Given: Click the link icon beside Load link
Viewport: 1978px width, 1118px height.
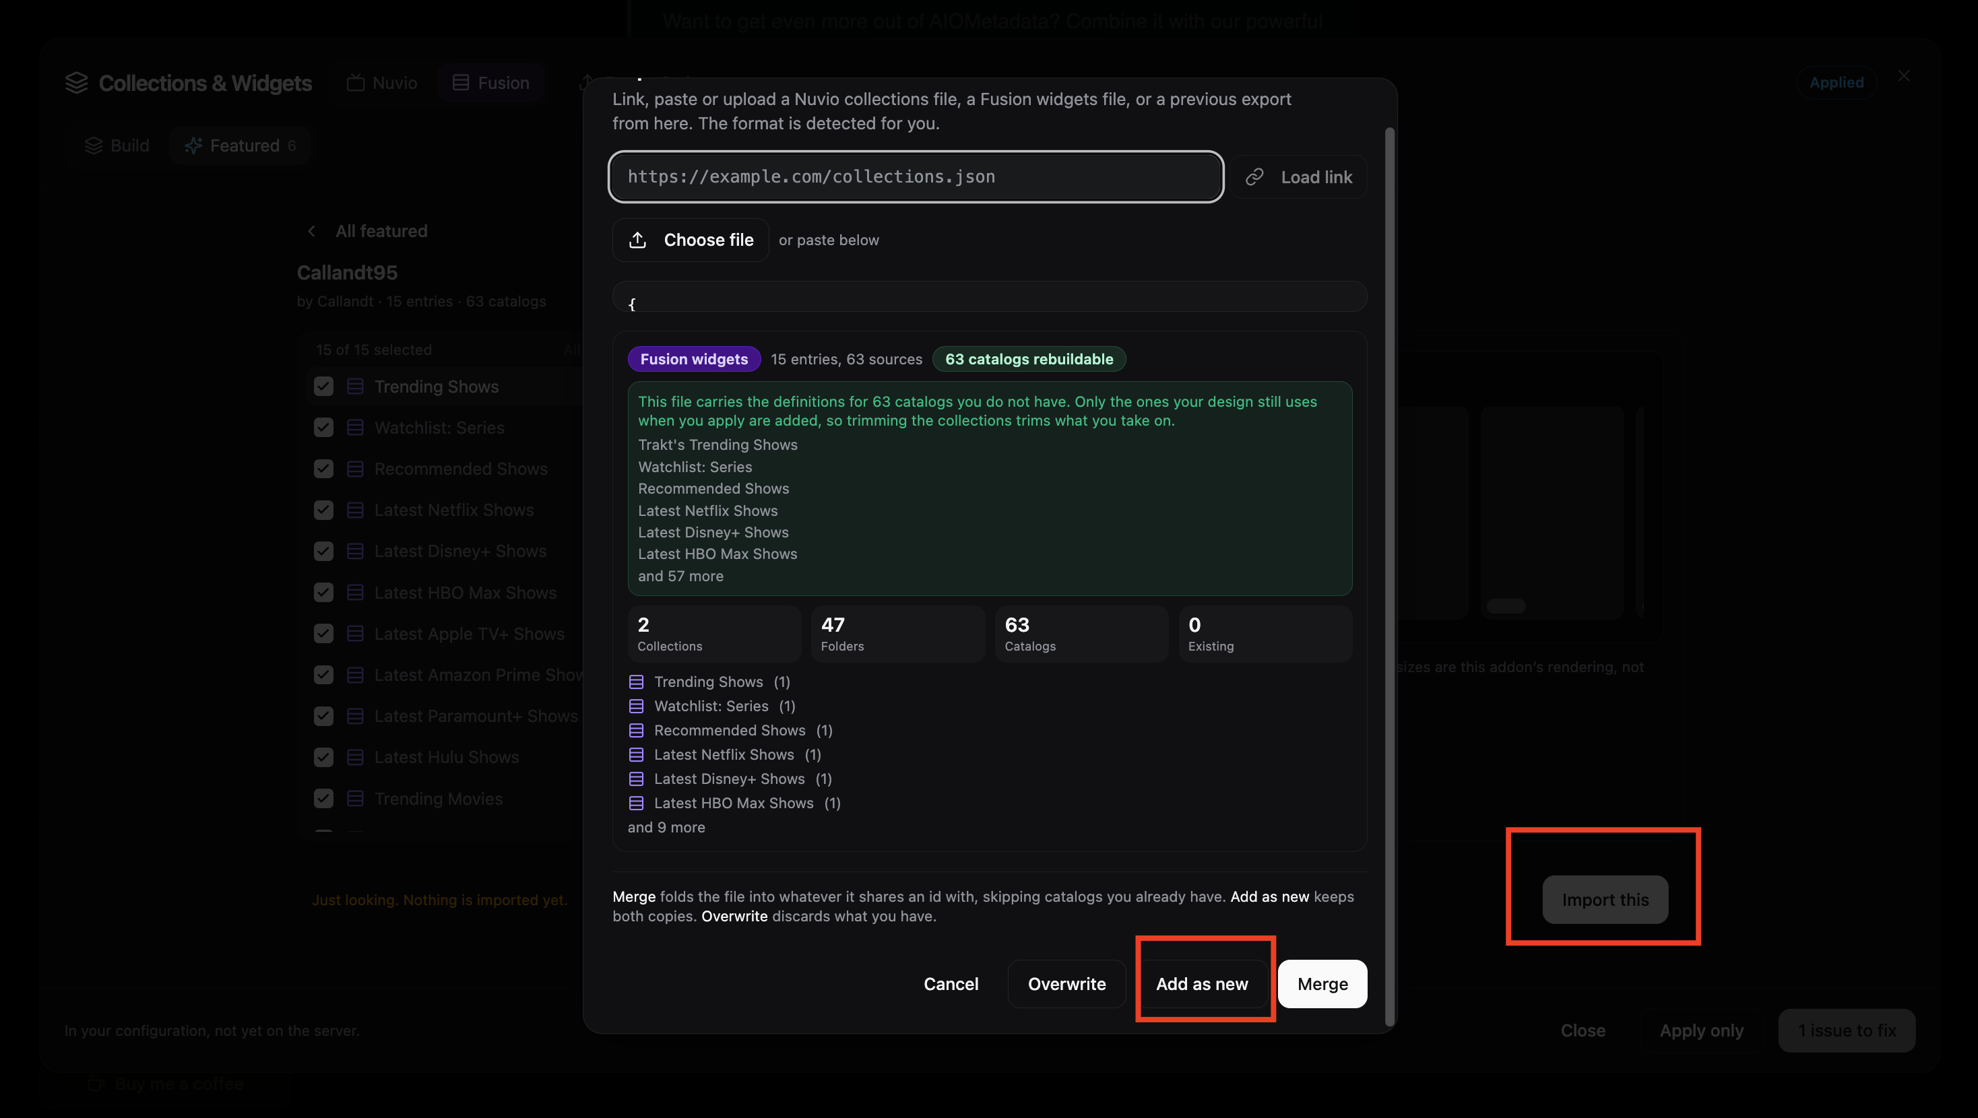Looking at the screenshot, I should tap(1254, 177).
